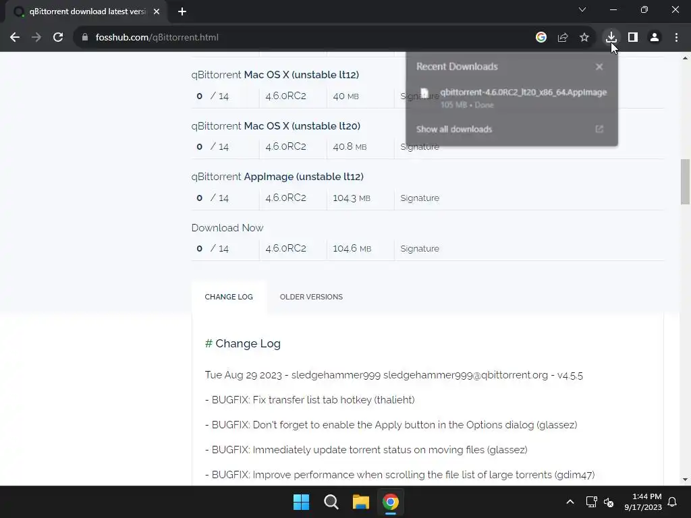Open Signature in the 104.6 MB row

(x=420, y=249)
